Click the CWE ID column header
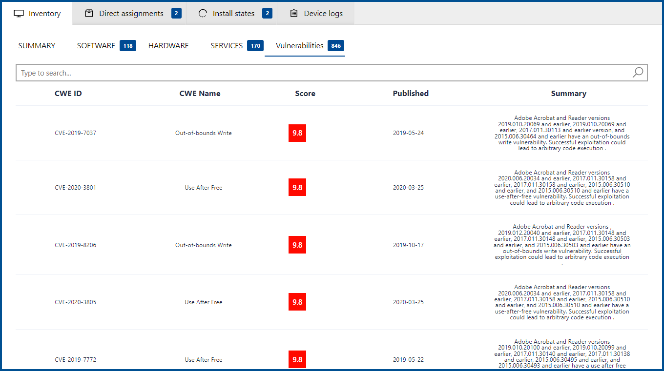Viewport: 664px width, 371px height. click(68, 94)
